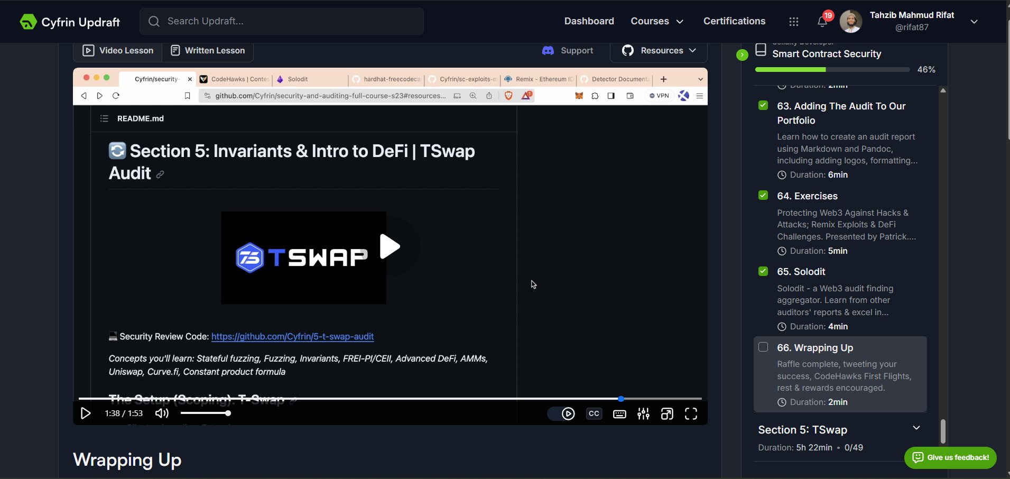Toggle closed captions with CC button
1010x479 pixels.
(x=594, y=414)
